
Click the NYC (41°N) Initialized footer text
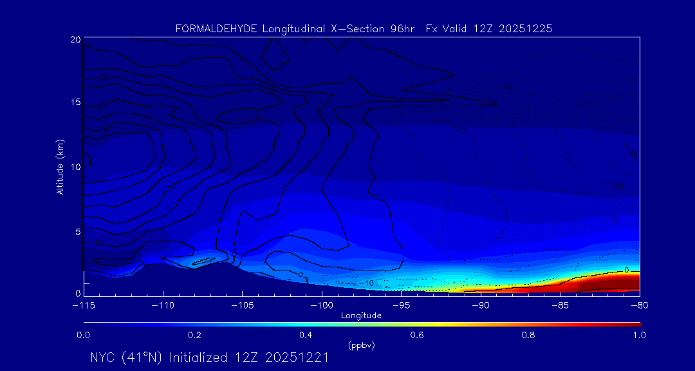(x=210, y=357)
